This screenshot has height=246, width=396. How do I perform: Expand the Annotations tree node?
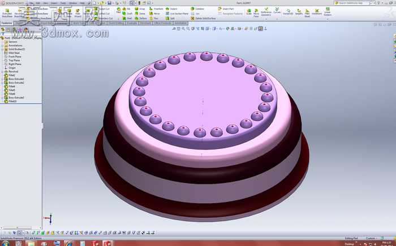[2, 46]
